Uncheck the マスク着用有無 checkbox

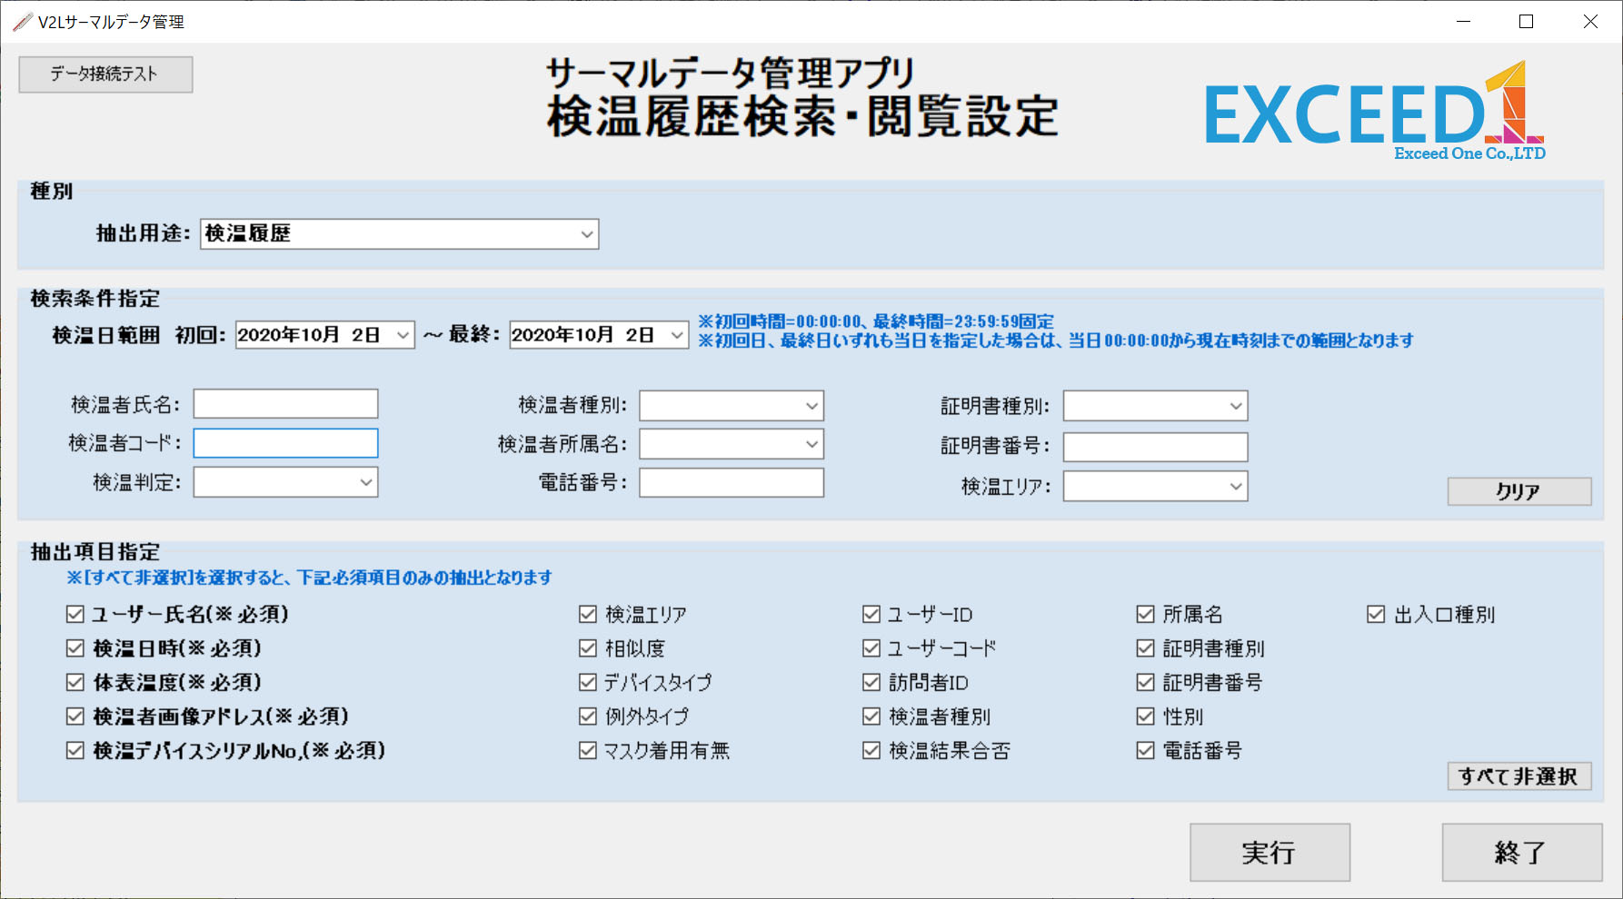point(587,750)
